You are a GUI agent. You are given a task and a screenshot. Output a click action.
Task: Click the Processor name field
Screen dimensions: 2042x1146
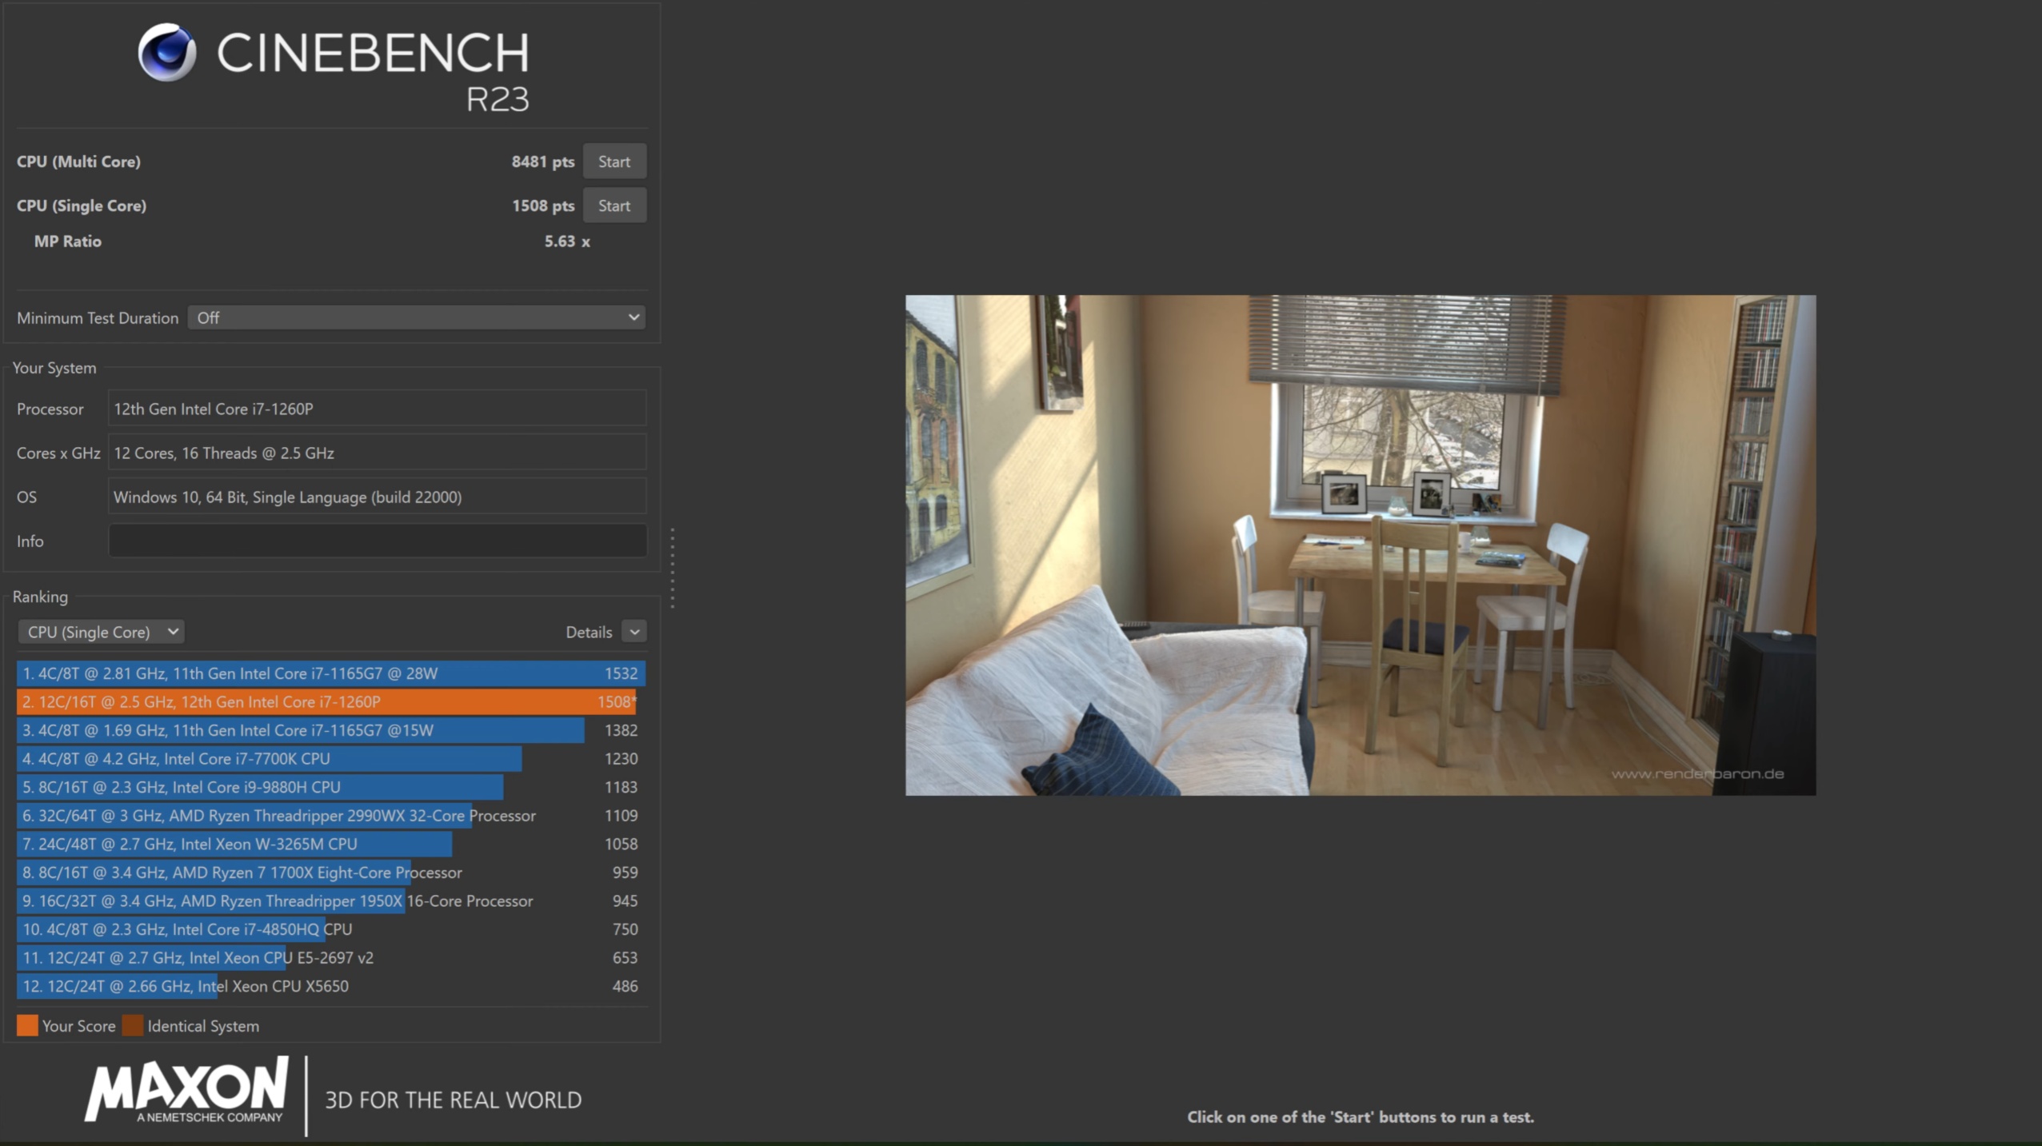377,409
